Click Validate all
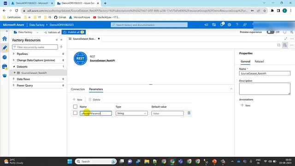295x166 pixels. tap(52, 32)
